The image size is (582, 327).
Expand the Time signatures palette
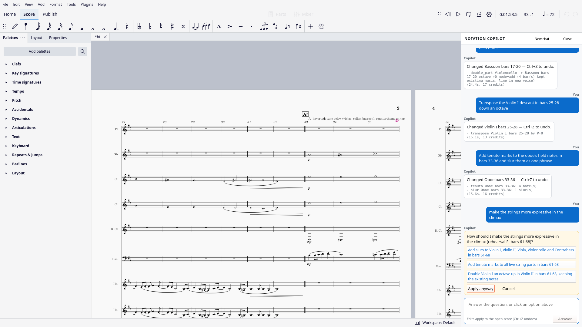coord(27,82)
